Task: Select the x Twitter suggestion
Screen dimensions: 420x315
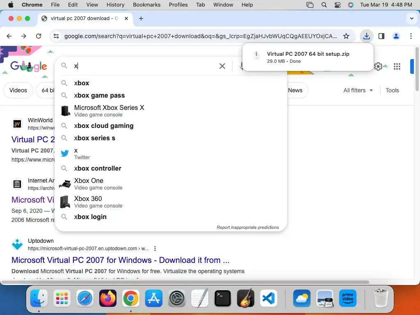Action: pos(171,153)
